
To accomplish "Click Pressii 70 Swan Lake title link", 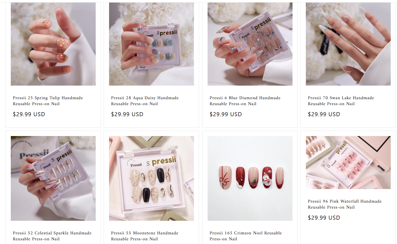I will pyautogui.click(x=341, y=101).
